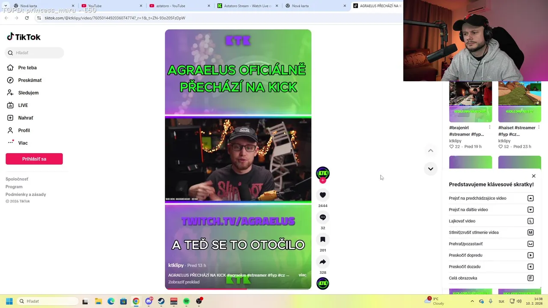The width and height of the screenshot is (548, 308).
Task: Click the M key icon for mute
Action: [x=530, y=232]
